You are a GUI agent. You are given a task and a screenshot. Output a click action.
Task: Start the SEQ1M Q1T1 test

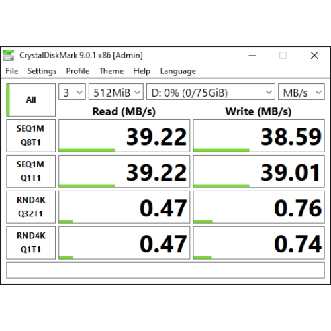click(x=30, y=171)
